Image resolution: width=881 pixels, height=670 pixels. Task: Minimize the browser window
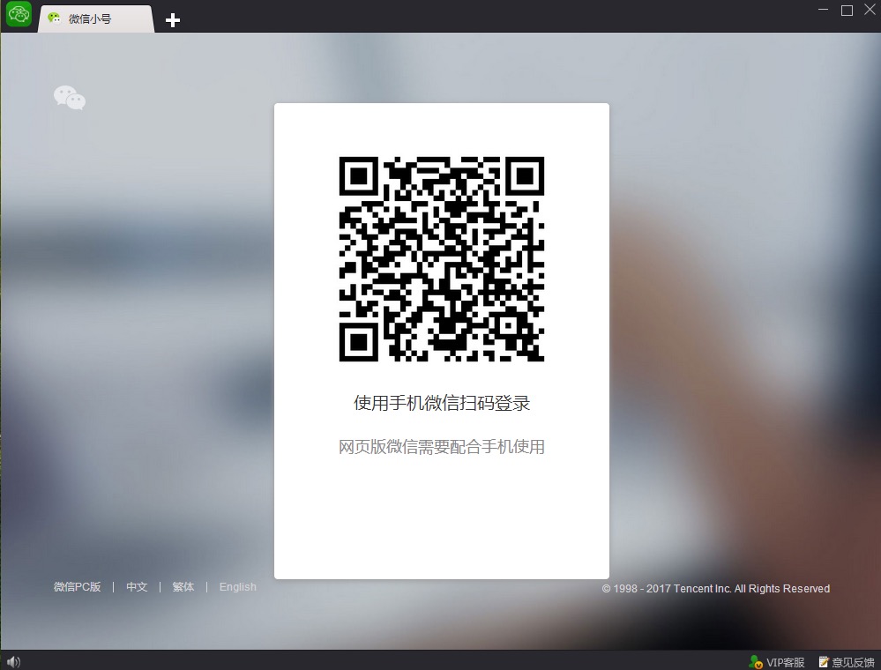point(824,10)
